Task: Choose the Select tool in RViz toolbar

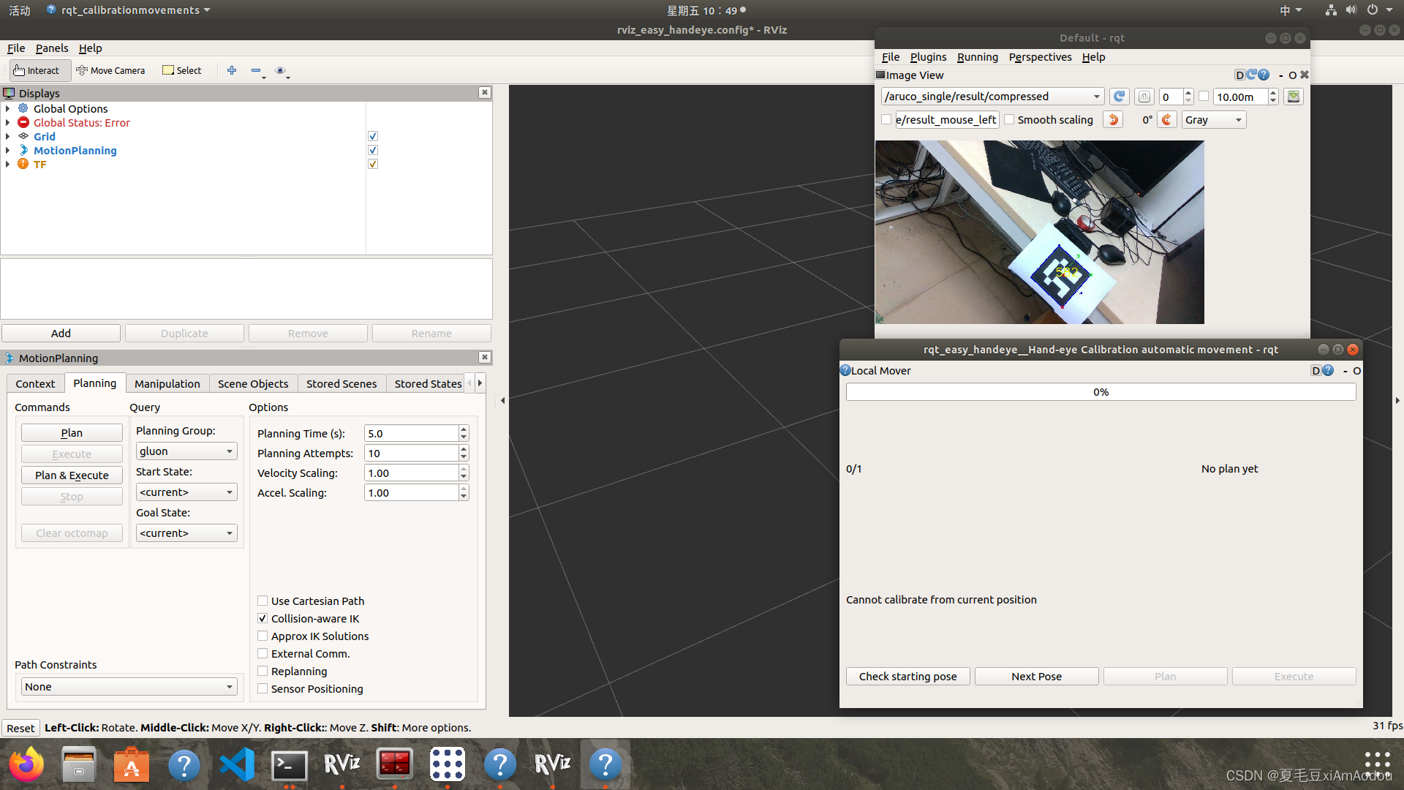Action: coord(182,70)
